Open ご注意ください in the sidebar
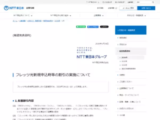 point(131,82)
